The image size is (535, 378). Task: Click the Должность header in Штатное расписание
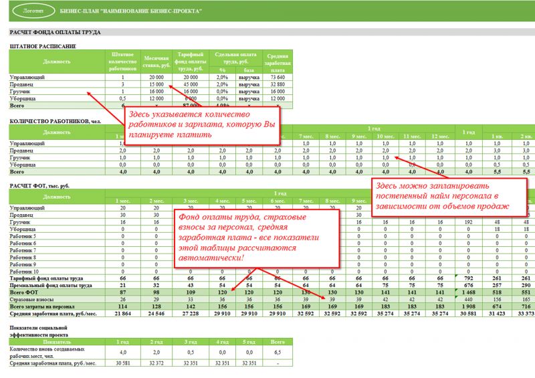[x=57, y=62]
